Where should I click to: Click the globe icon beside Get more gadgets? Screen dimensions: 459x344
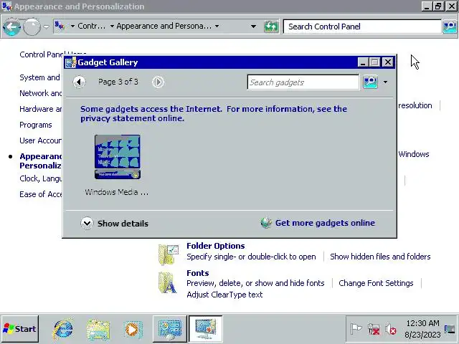(266, 223)
